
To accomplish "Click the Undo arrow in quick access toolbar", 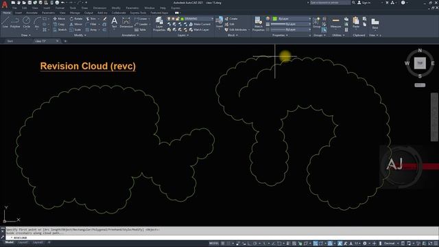I will 62,3.
